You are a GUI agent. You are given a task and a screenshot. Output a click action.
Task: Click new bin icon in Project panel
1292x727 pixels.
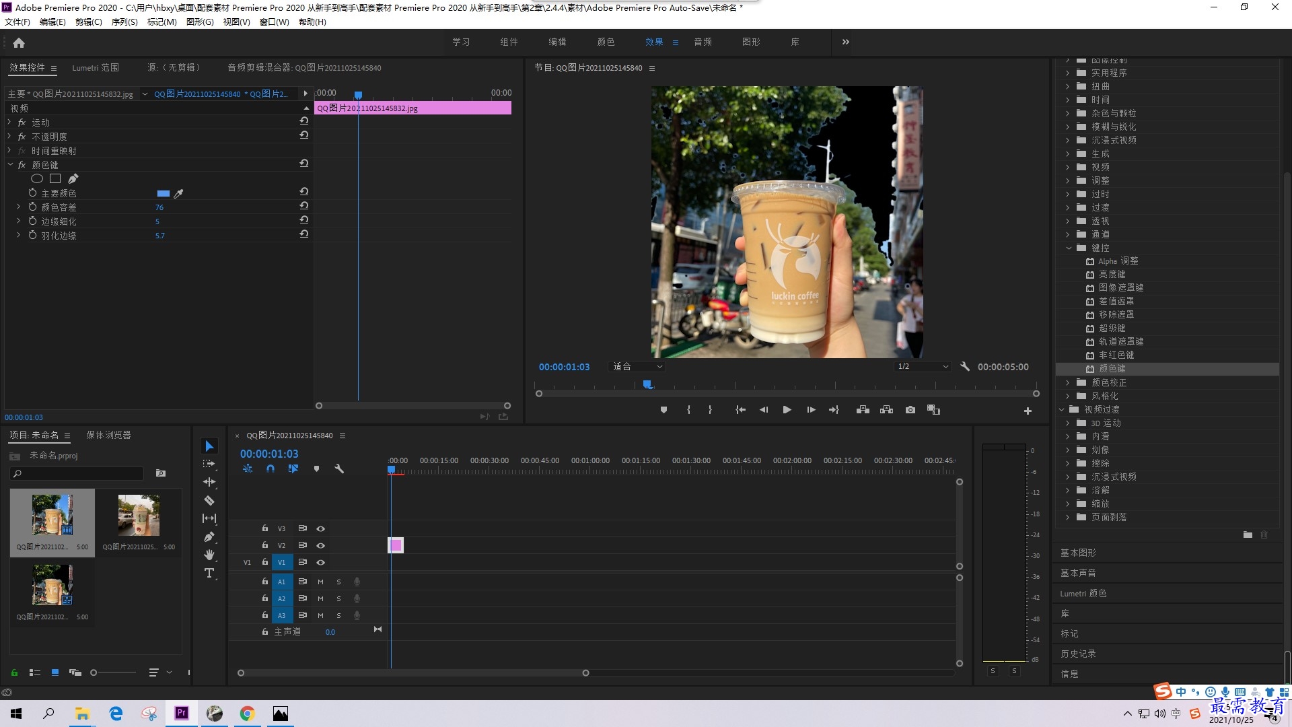pyautogui.click(x=161, y=473)
